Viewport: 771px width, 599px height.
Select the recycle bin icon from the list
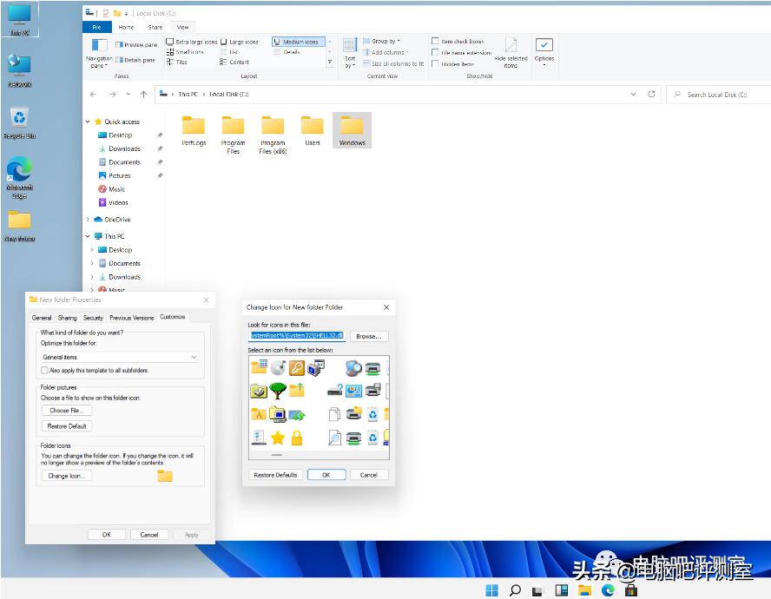(372, 414)
